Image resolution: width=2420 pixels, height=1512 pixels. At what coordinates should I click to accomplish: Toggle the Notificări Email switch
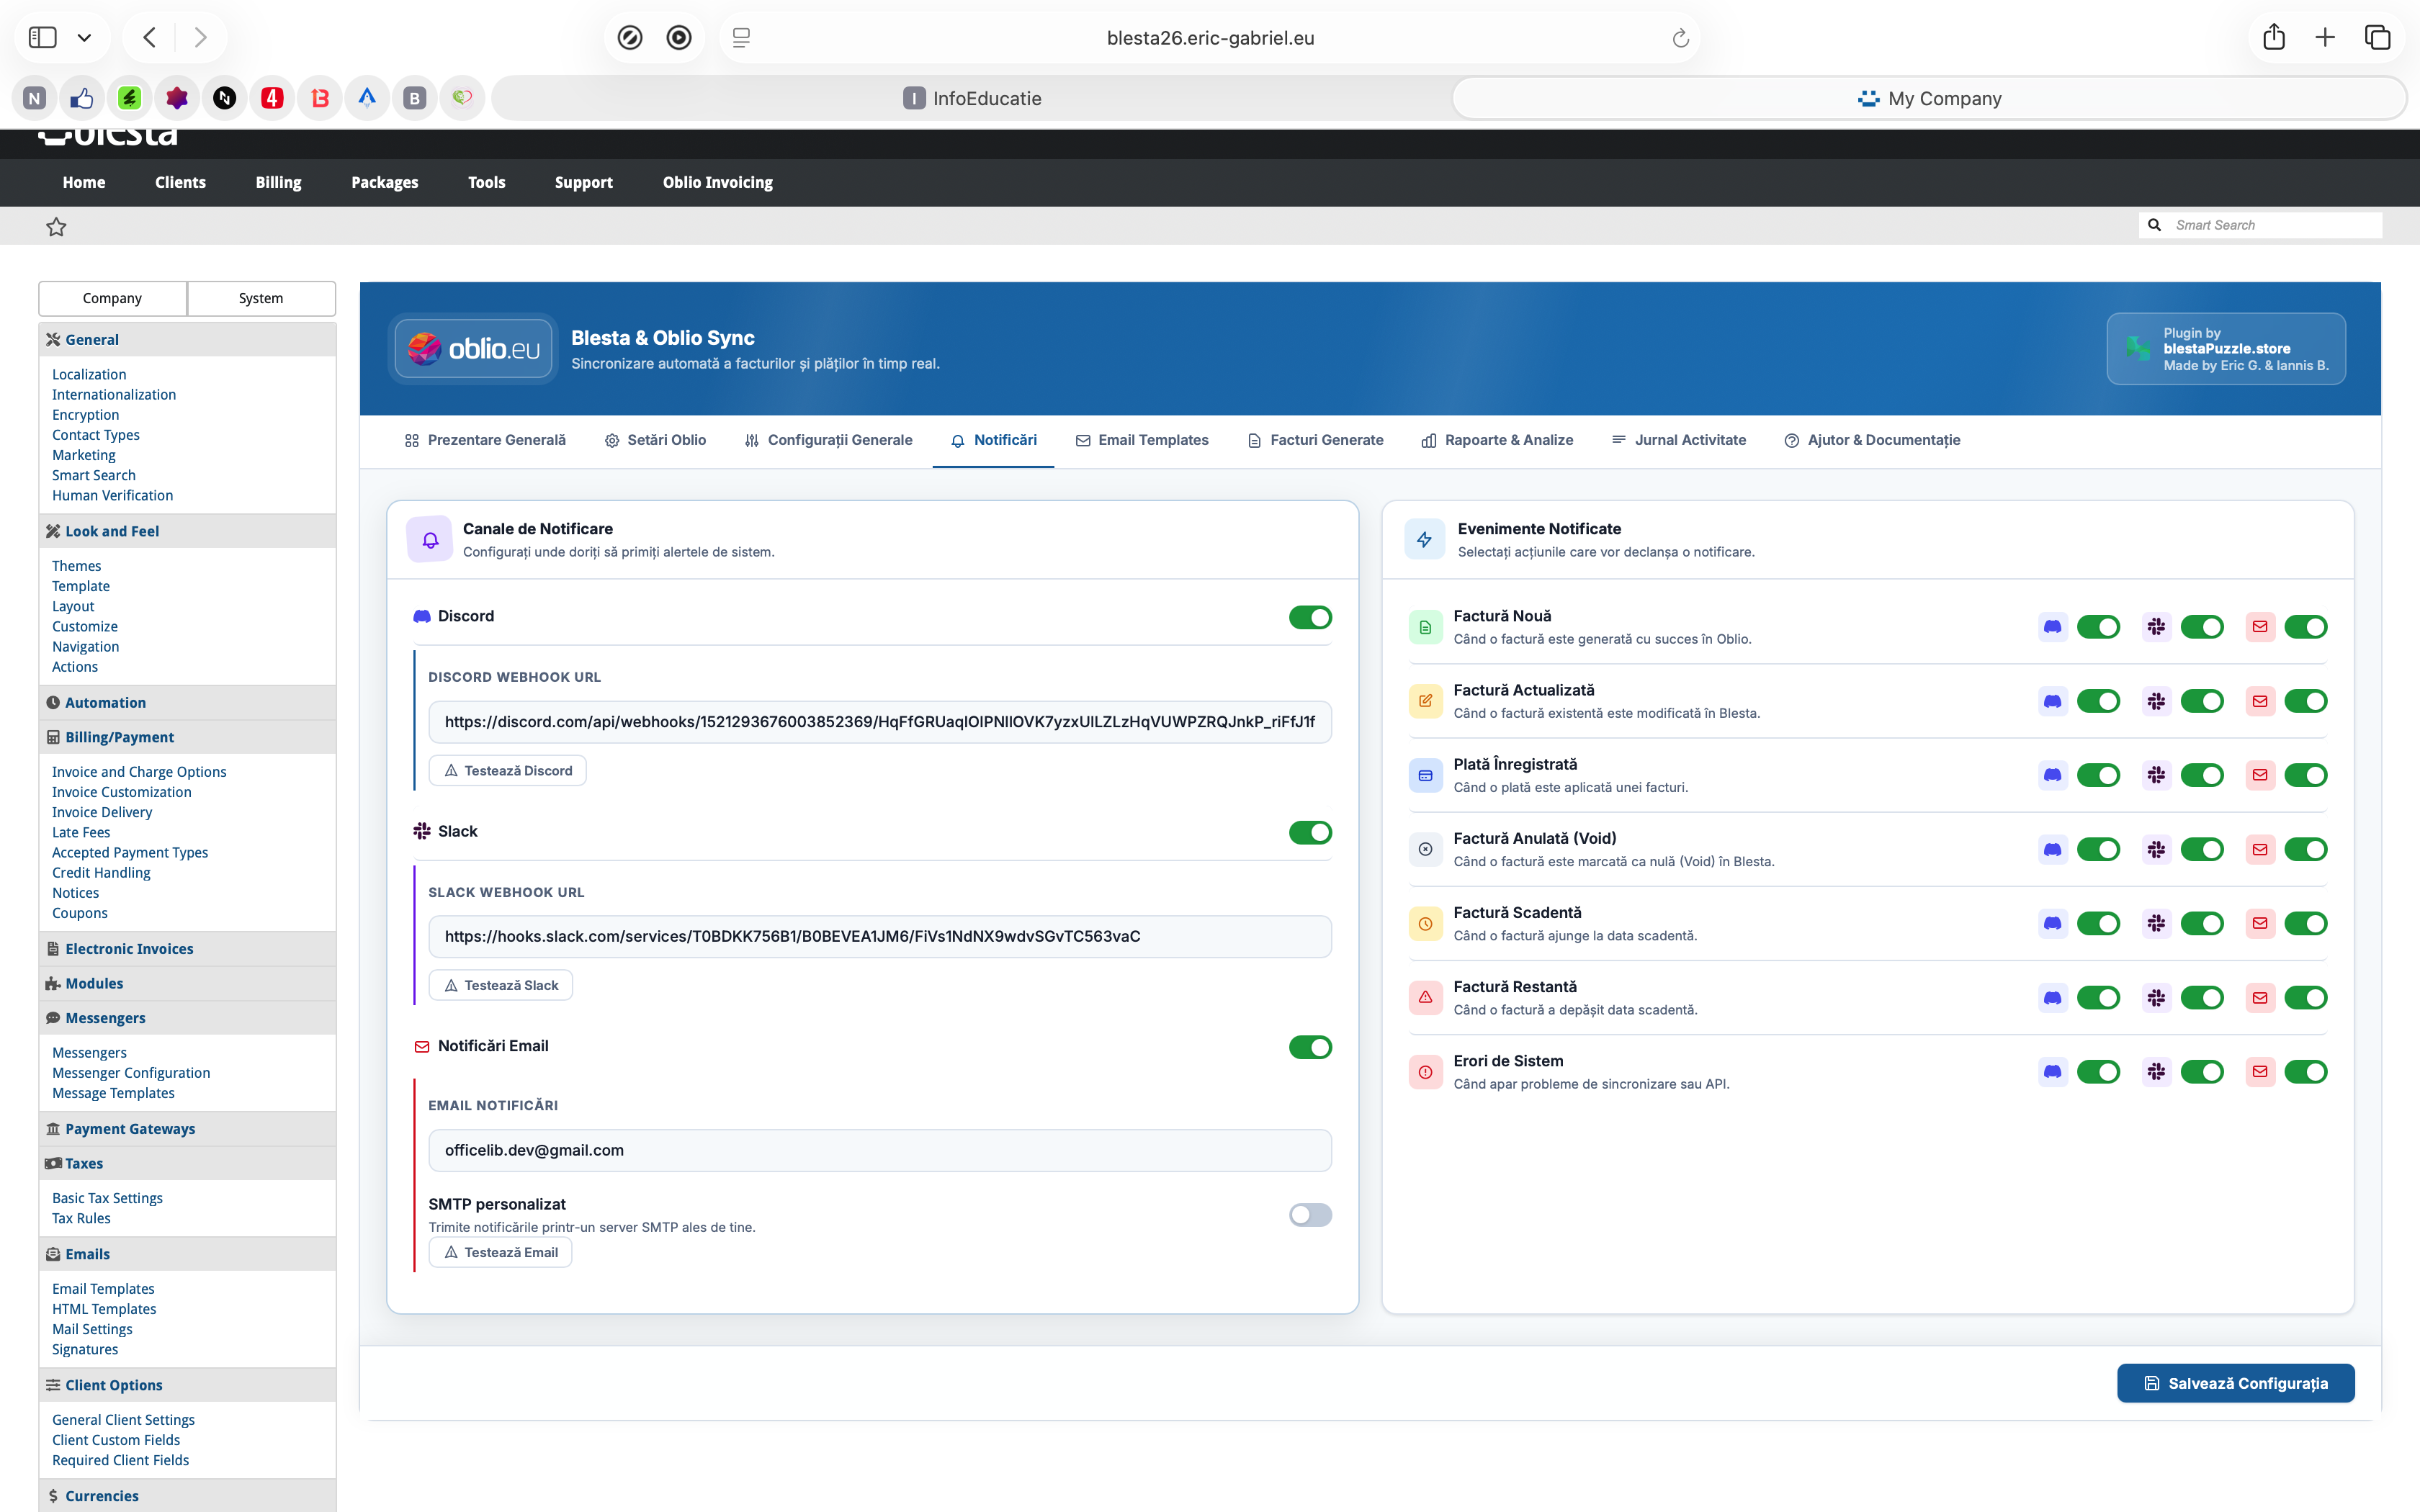(x=1310, y=1047)
